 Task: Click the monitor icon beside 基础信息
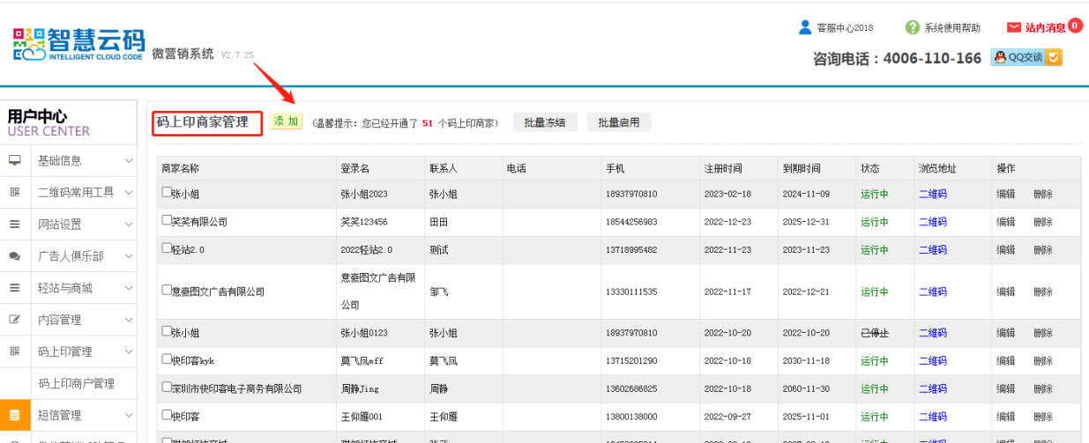point(15,160)
